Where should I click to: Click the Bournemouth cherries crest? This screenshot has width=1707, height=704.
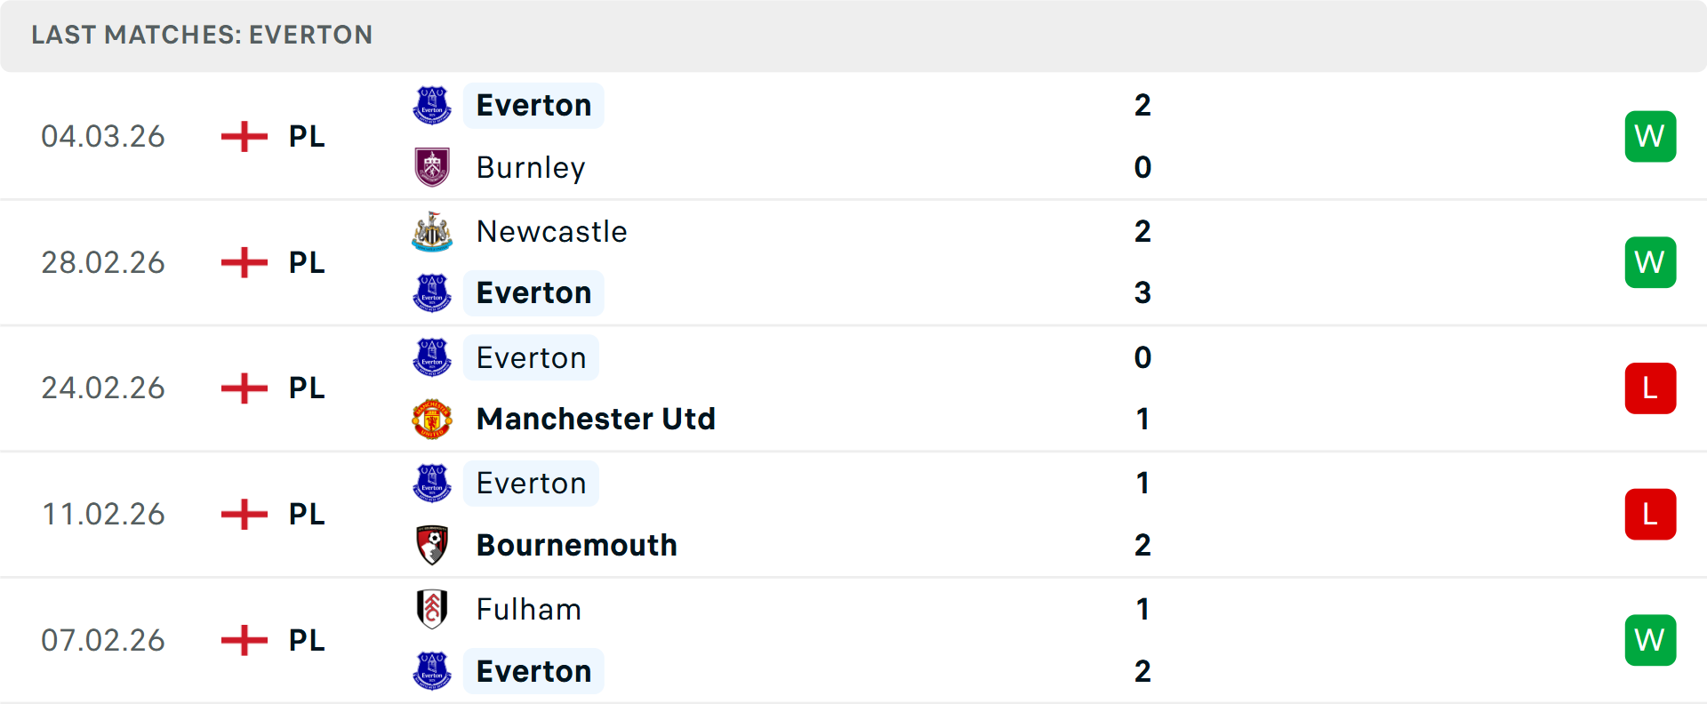(x=432, y=545)
